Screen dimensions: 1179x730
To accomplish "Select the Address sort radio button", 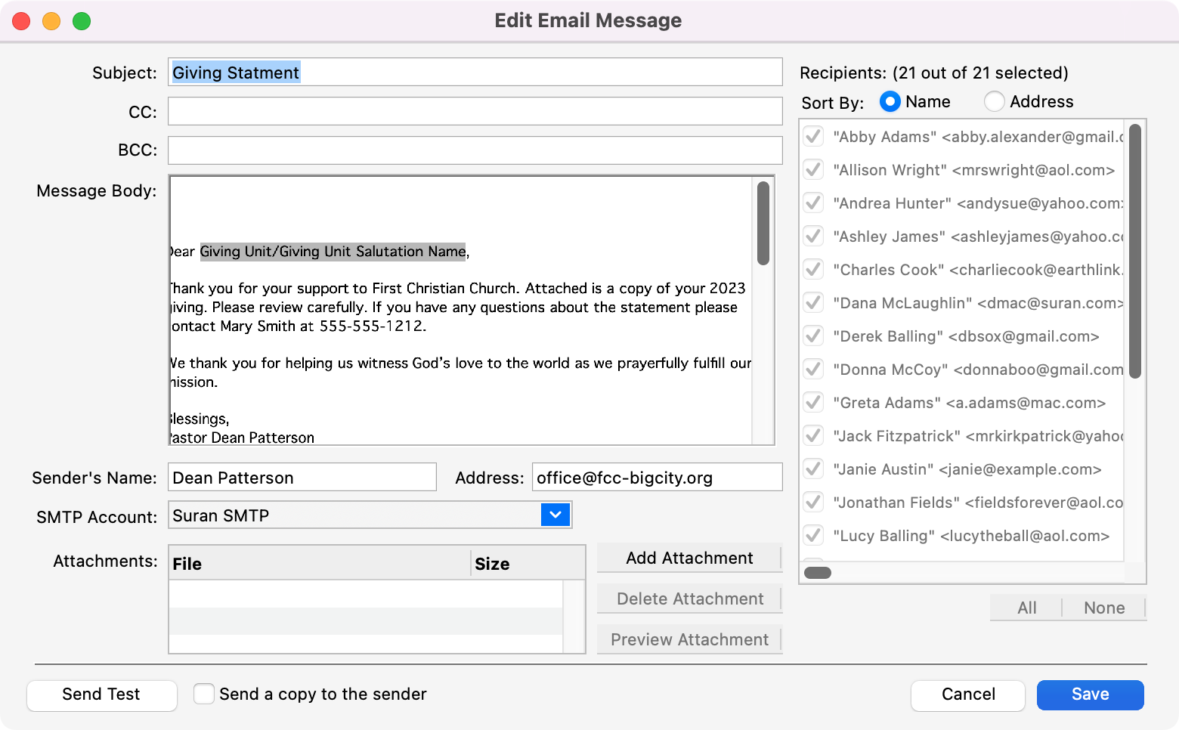I will 995,101.
